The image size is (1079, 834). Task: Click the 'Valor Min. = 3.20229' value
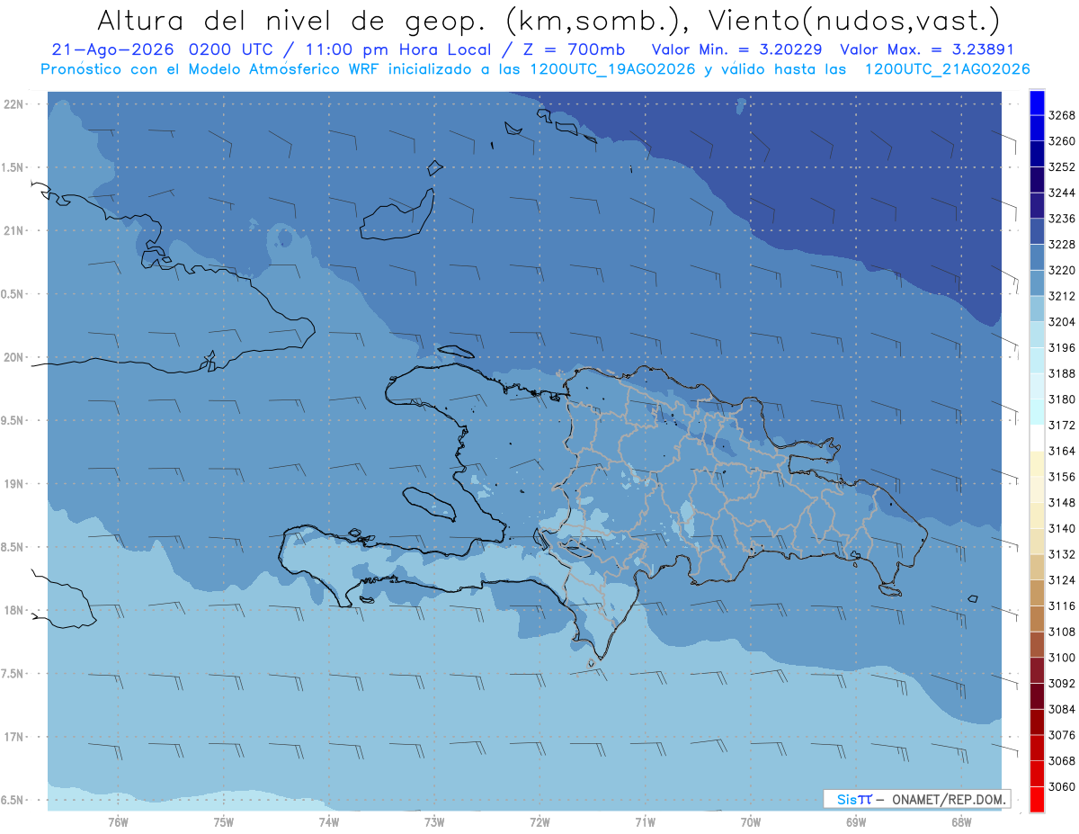coord(737,49)
